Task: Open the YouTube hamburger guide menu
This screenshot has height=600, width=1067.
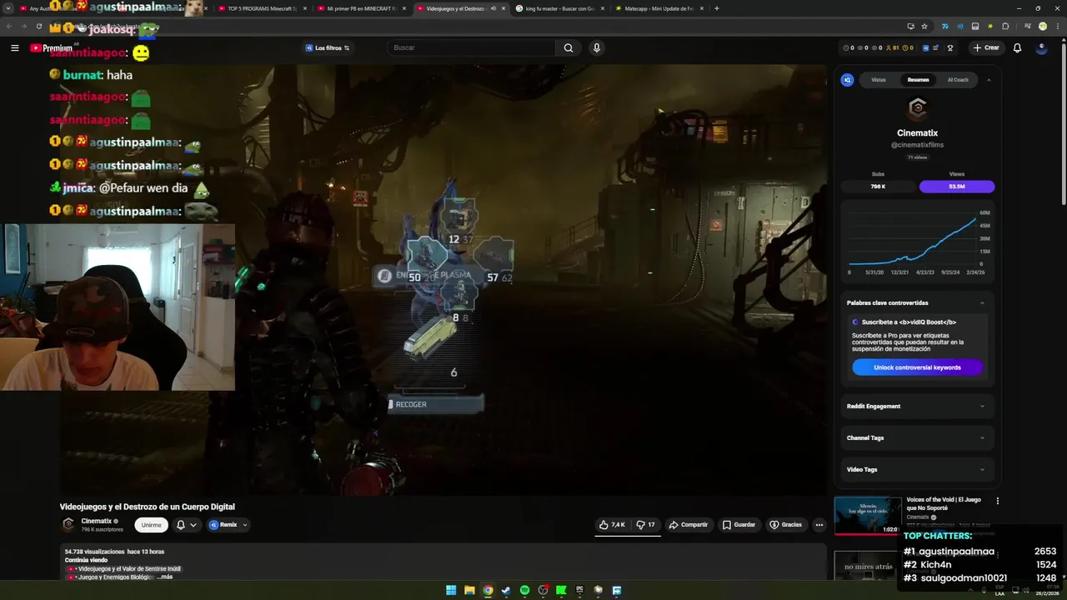Action: click(x=14, y=47)
